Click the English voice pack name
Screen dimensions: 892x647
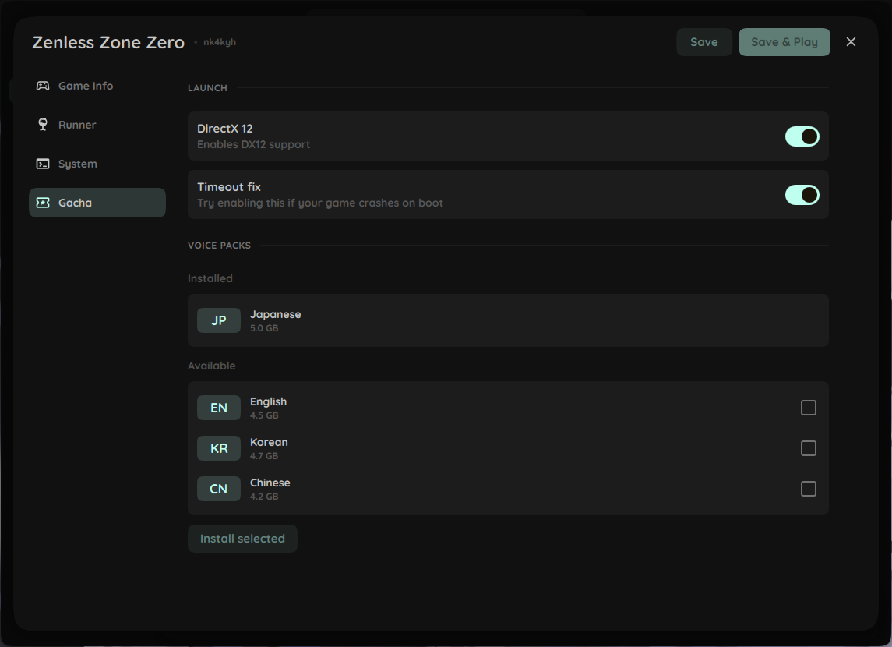(x=269, y=401)
